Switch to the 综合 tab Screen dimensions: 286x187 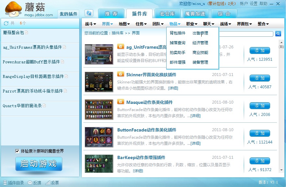224,14
